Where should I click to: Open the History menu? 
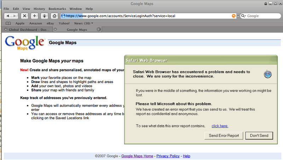click(x=39, y=8)
